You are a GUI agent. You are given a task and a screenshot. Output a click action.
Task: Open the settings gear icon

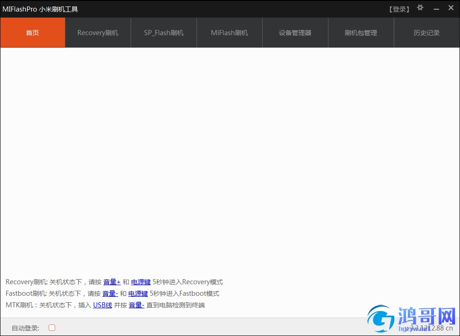click(x=420, y=7)
